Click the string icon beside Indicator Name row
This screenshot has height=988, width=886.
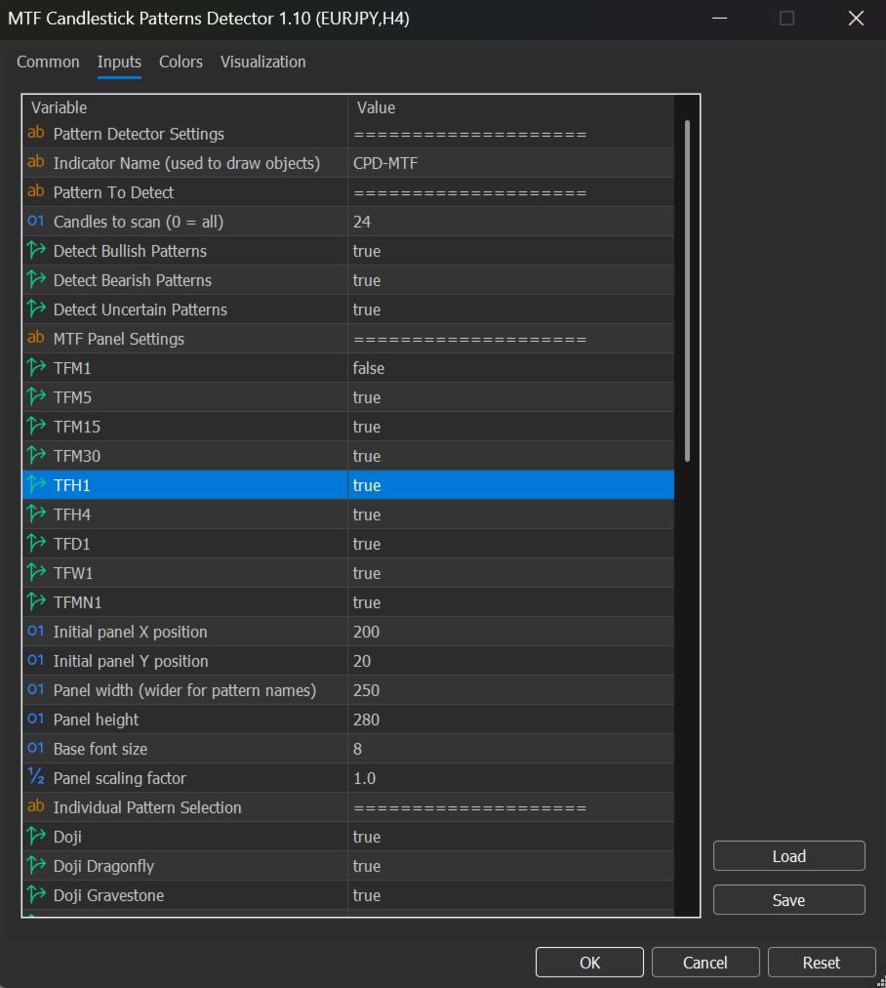point(36,163)
